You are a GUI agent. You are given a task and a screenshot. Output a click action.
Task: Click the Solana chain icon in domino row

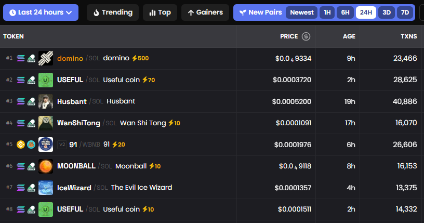point(21,58)
